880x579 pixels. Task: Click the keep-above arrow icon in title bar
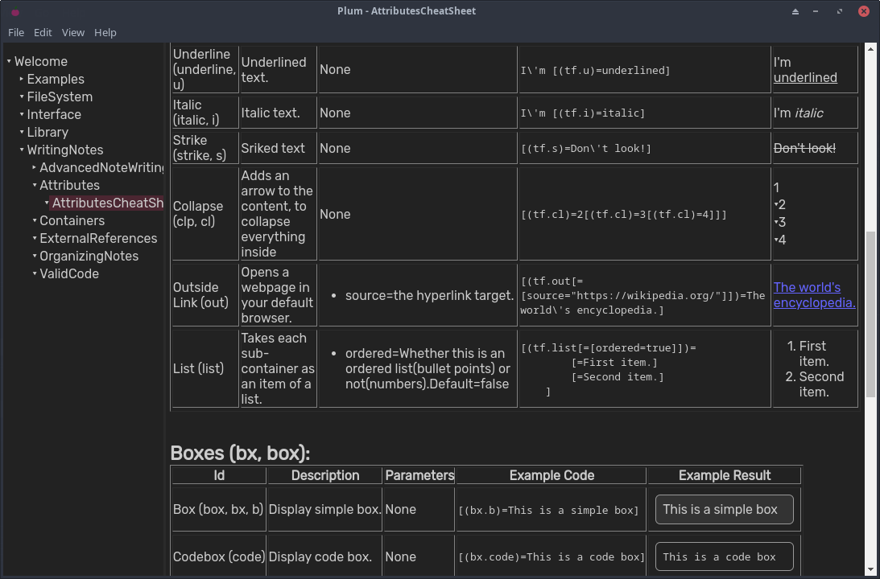coord(795,11)
